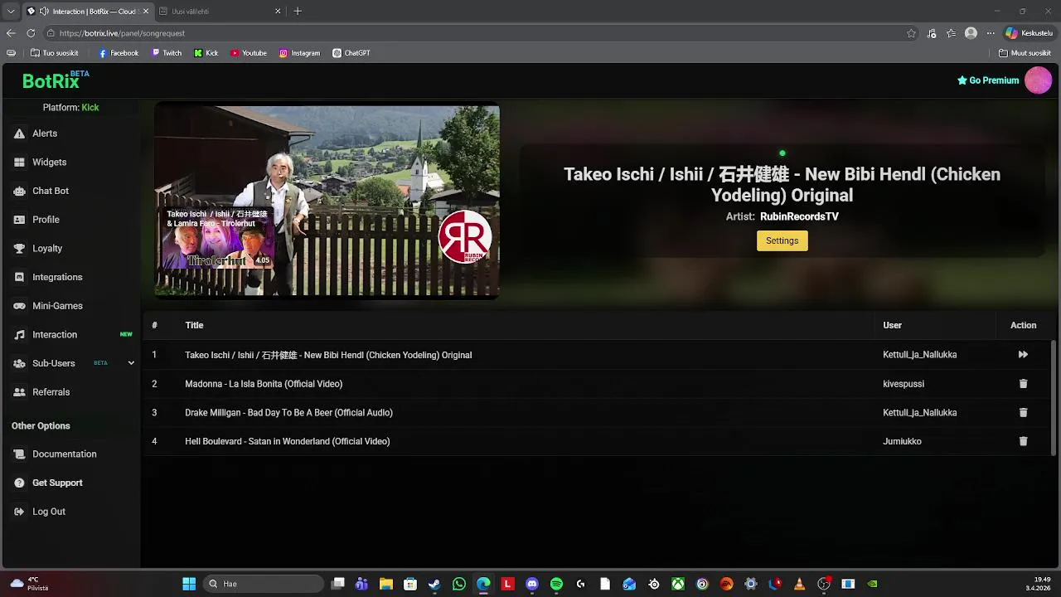Open the Widgets sidebar icon
1061x597 pixels.
(19, 163)
